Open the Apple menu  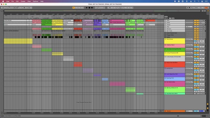[3, 1]
